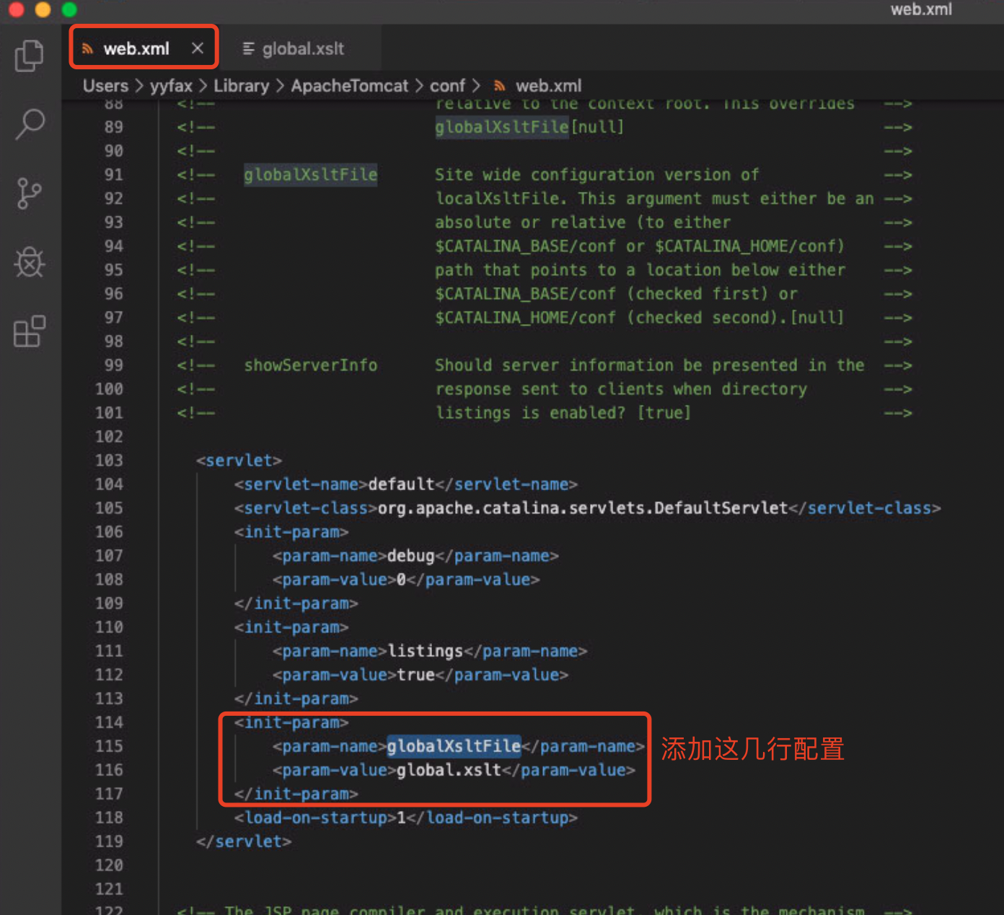The height and width of the screenshot is (915, 1004).
Task: Open the web.xml breadcrumb segment
Action: tap(548, 86)
